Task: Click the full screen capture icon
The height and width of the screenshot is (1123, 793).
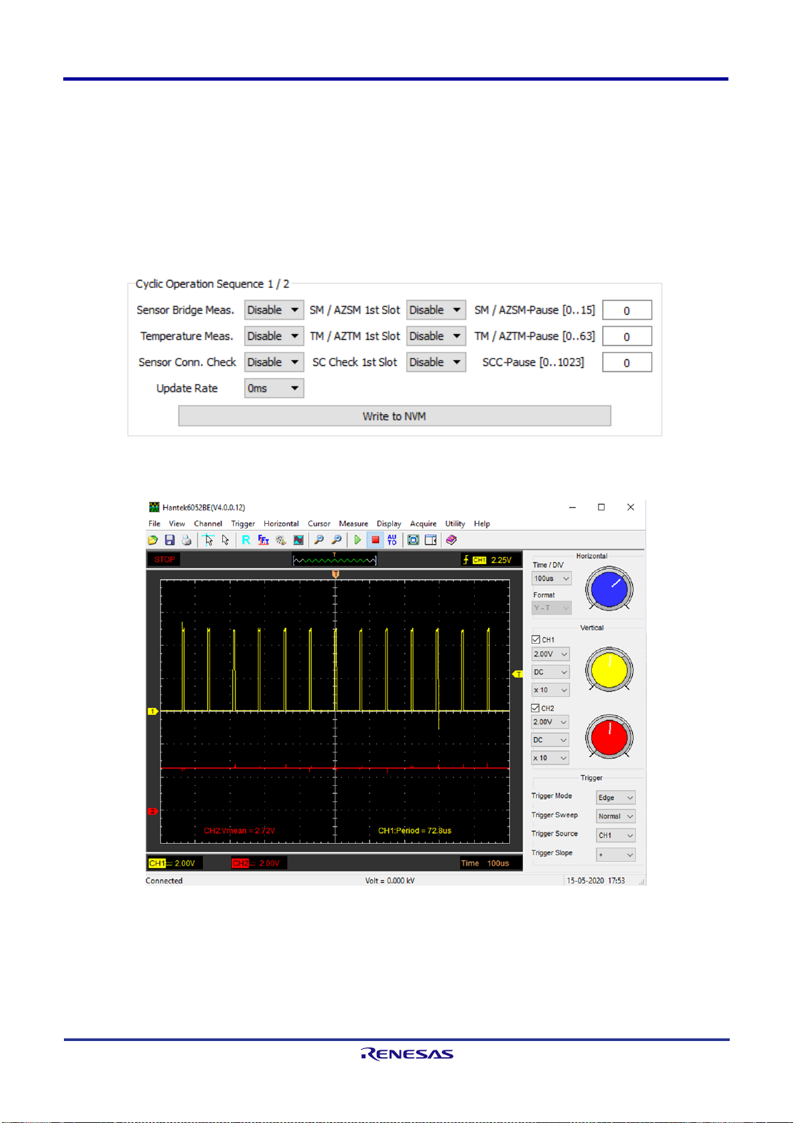Action: coord(413,540)
